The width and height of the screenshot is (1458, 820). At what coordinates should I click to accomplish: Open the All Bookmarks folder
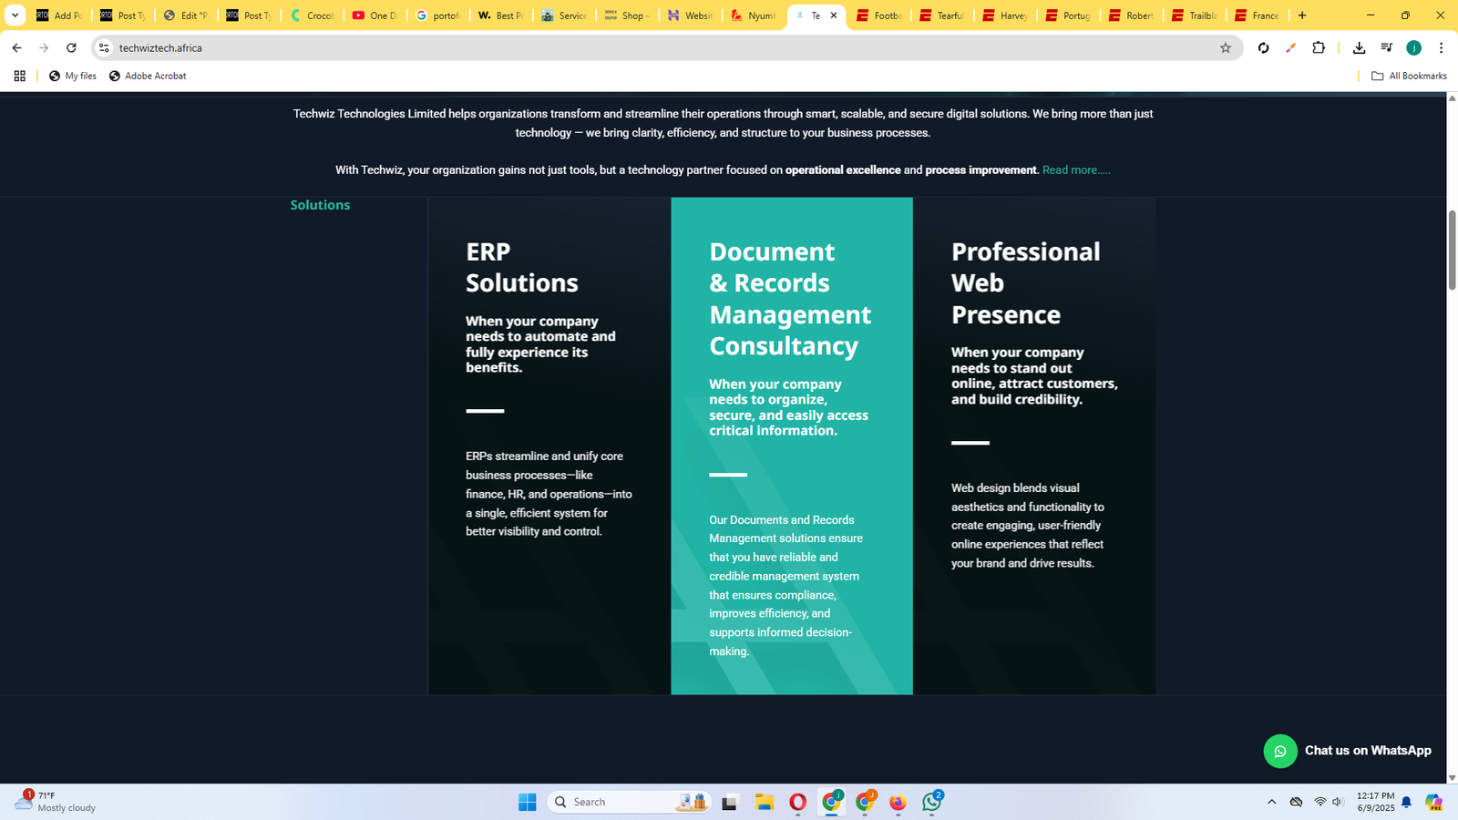point(1409,76)
